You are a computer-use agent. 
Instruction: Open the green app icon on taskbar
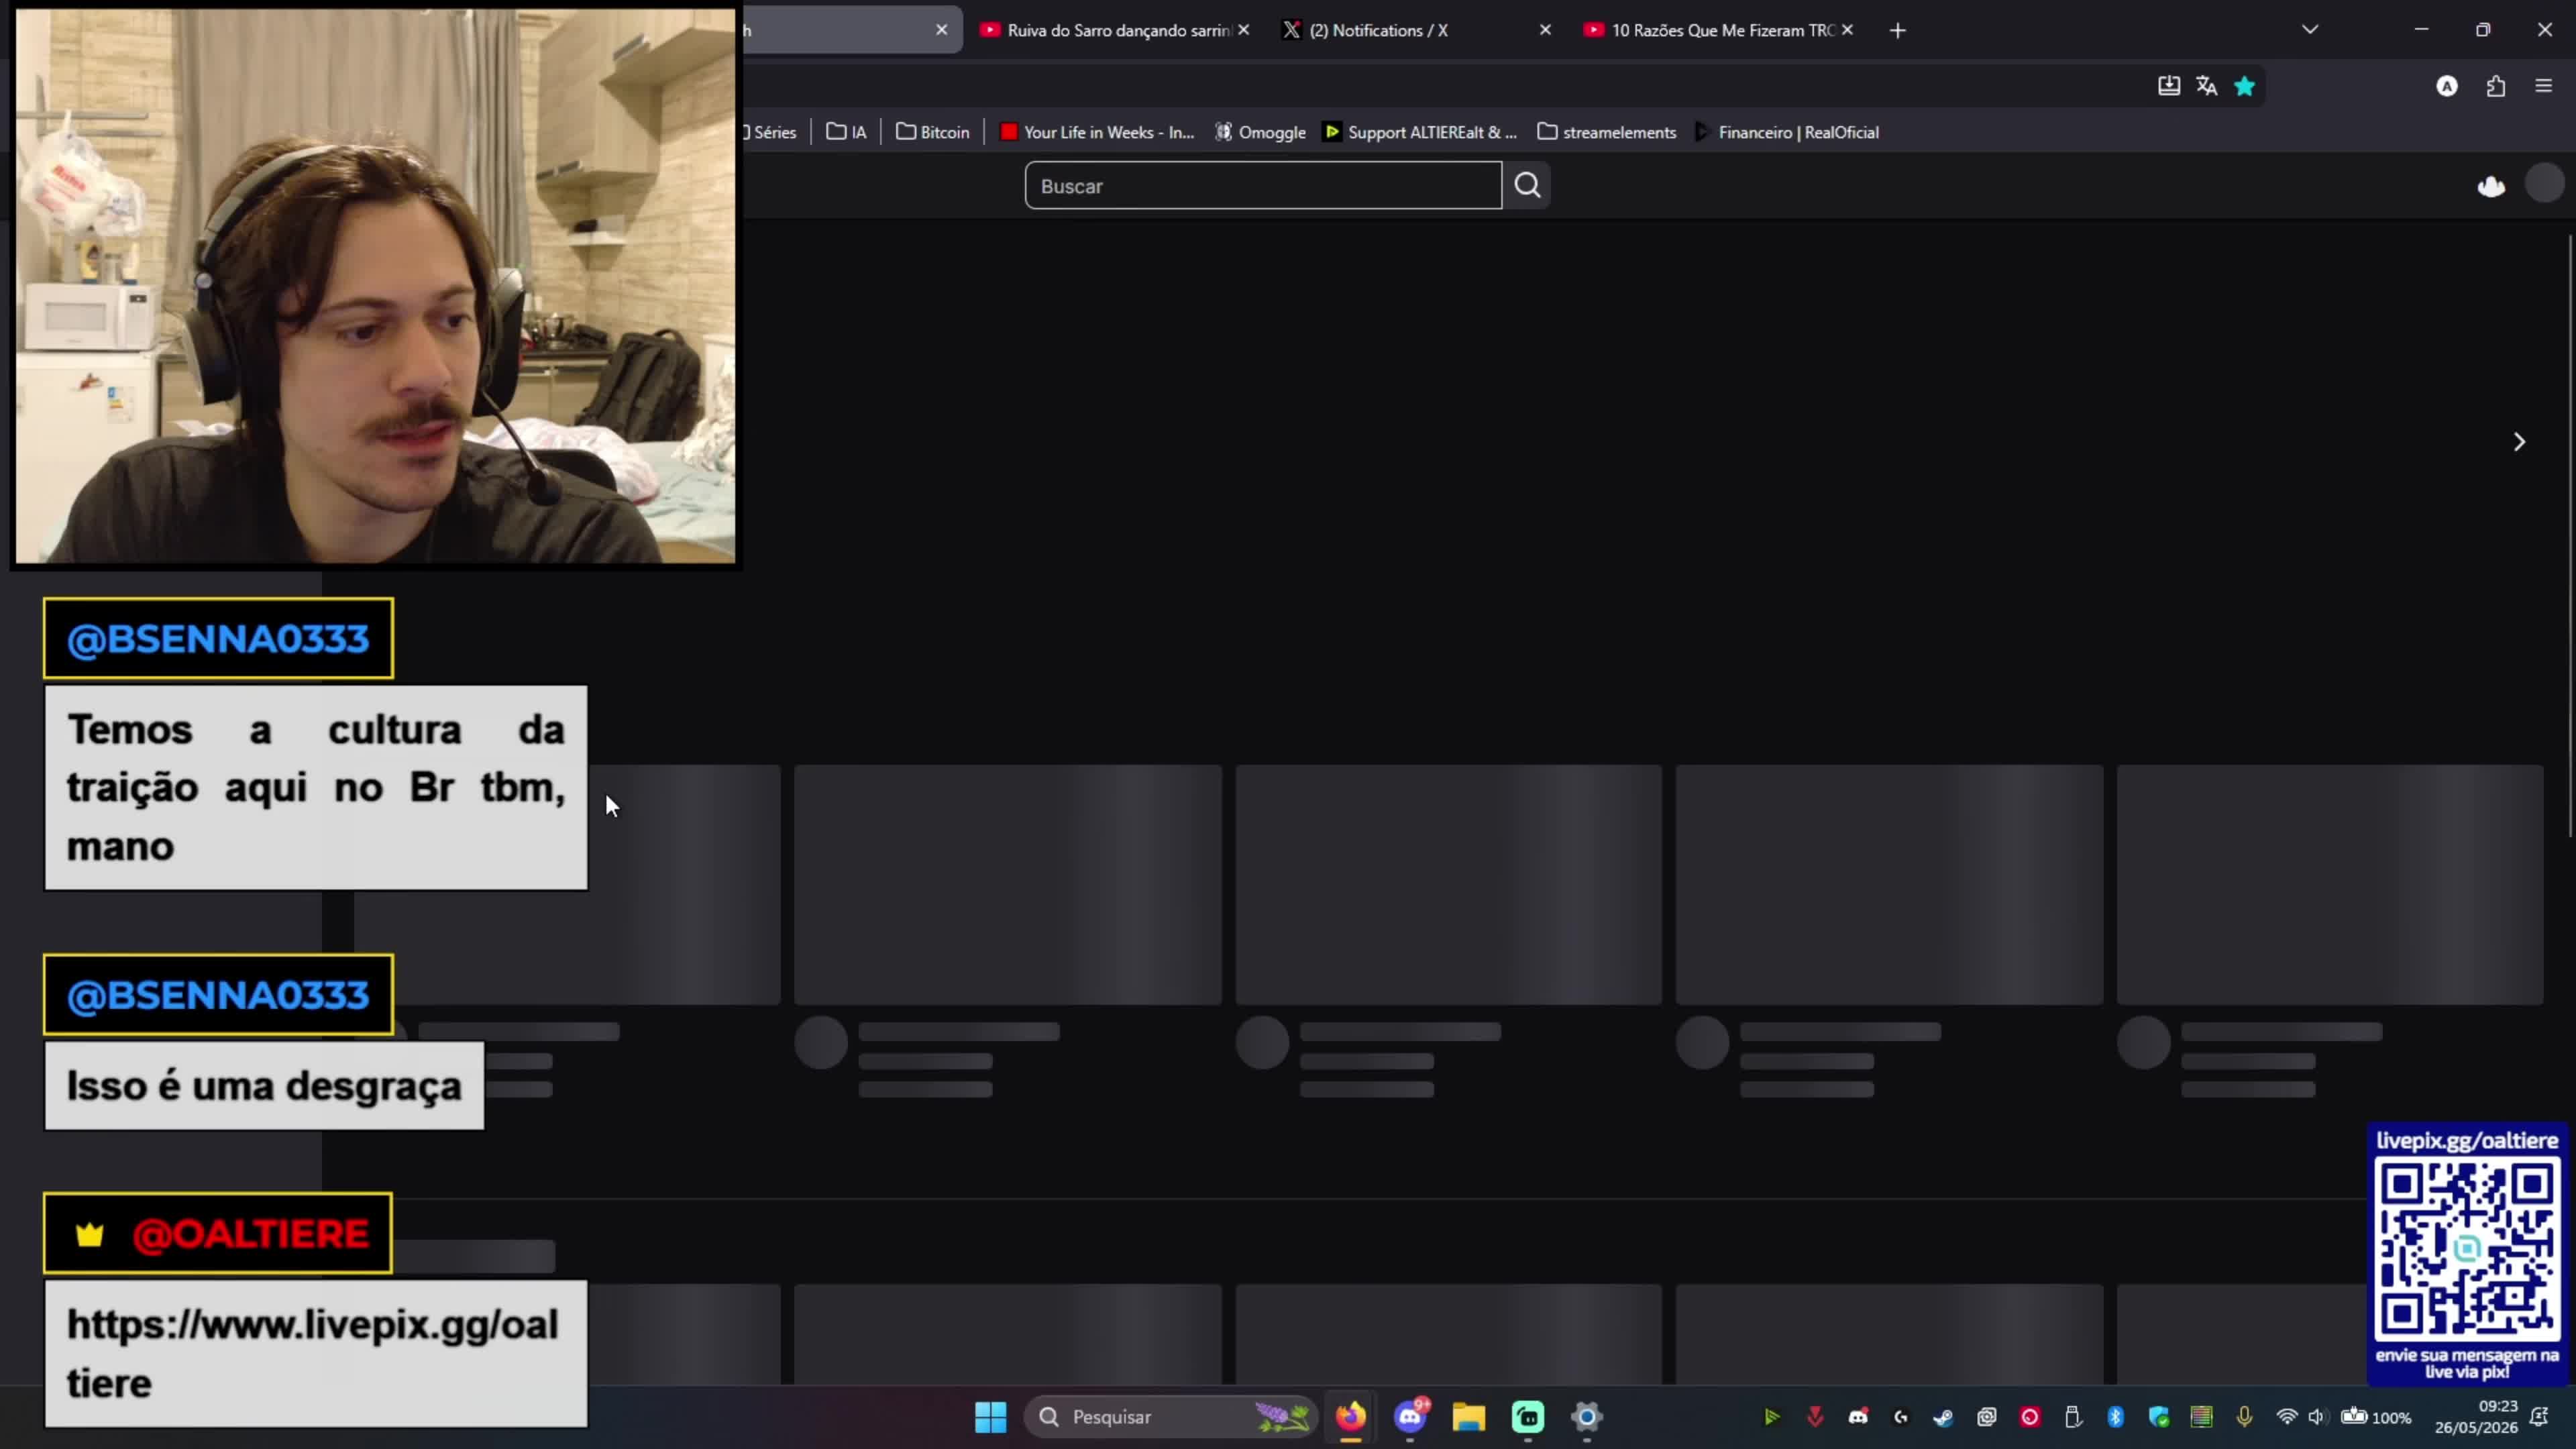pos(1528,1416)
